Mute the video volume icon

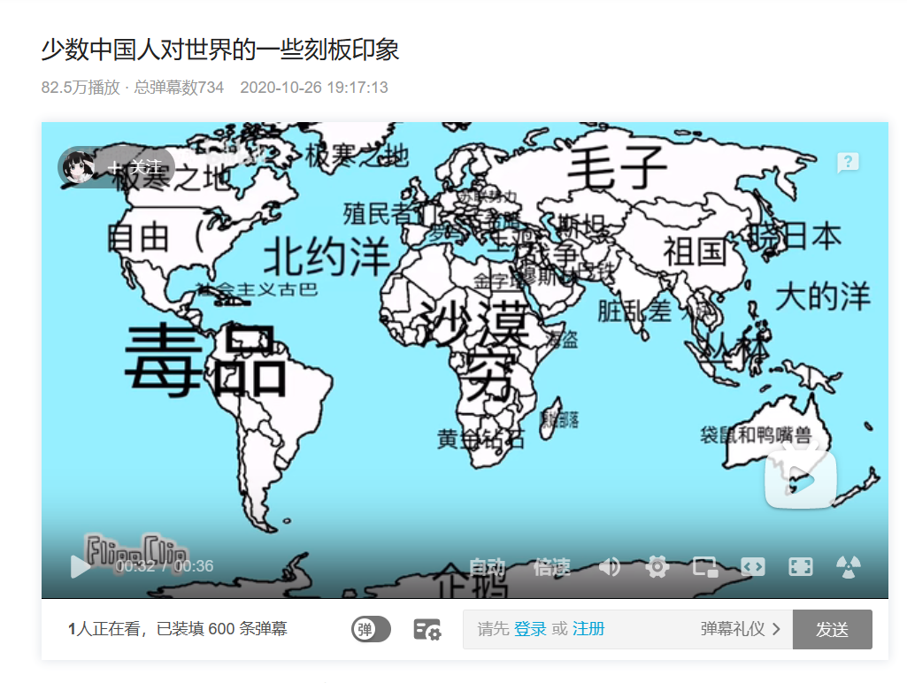[x=609, y=567]
